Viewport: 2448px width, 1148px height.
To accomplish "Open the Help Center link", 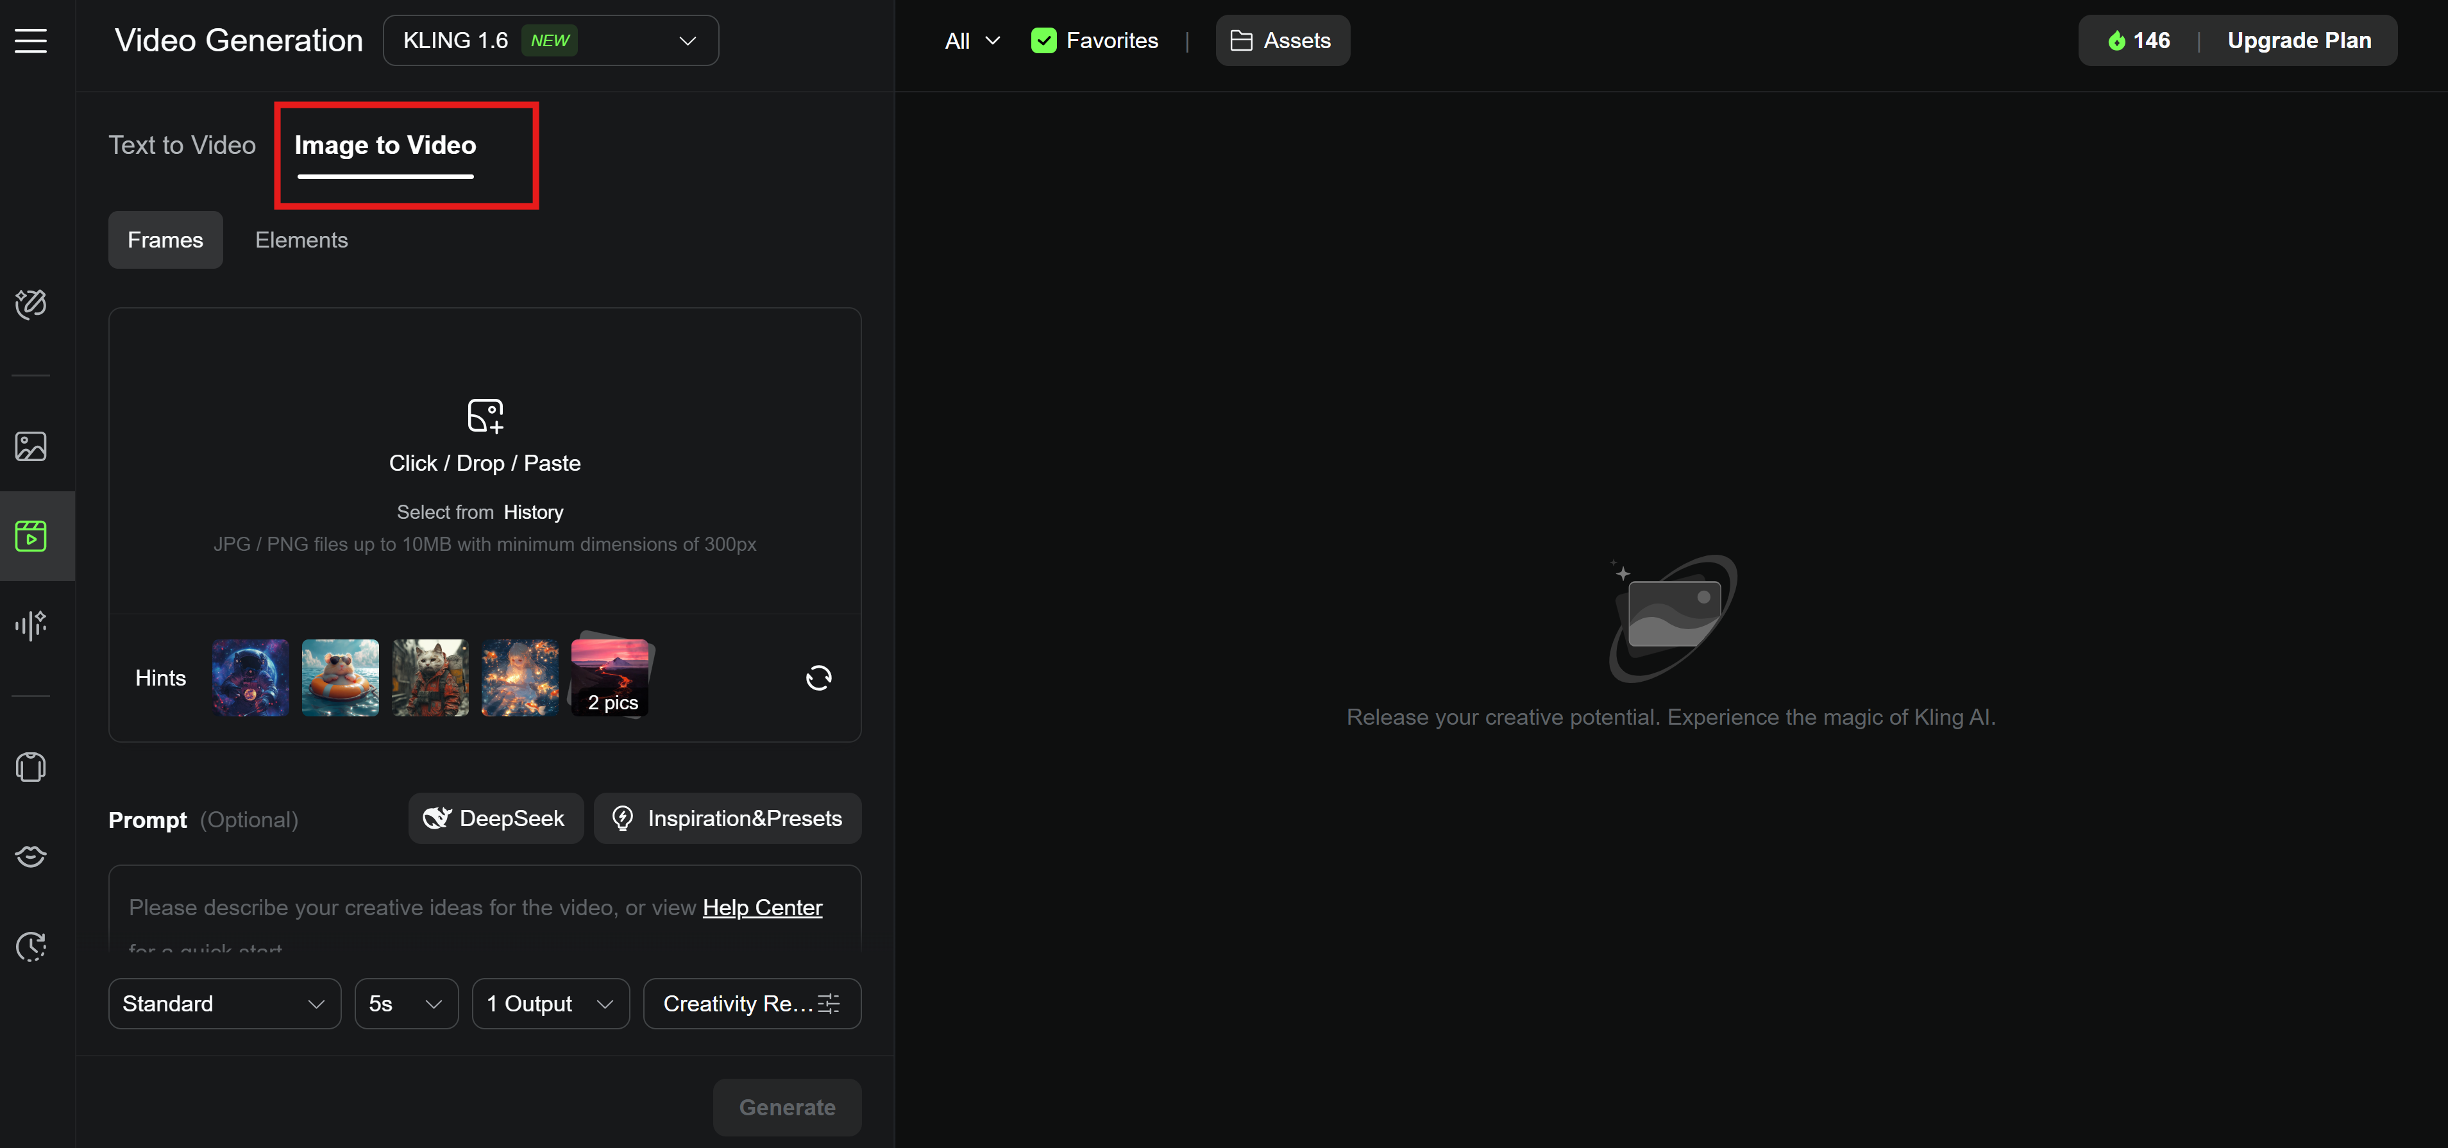I will pyautogui.click(x=762, y=907).
